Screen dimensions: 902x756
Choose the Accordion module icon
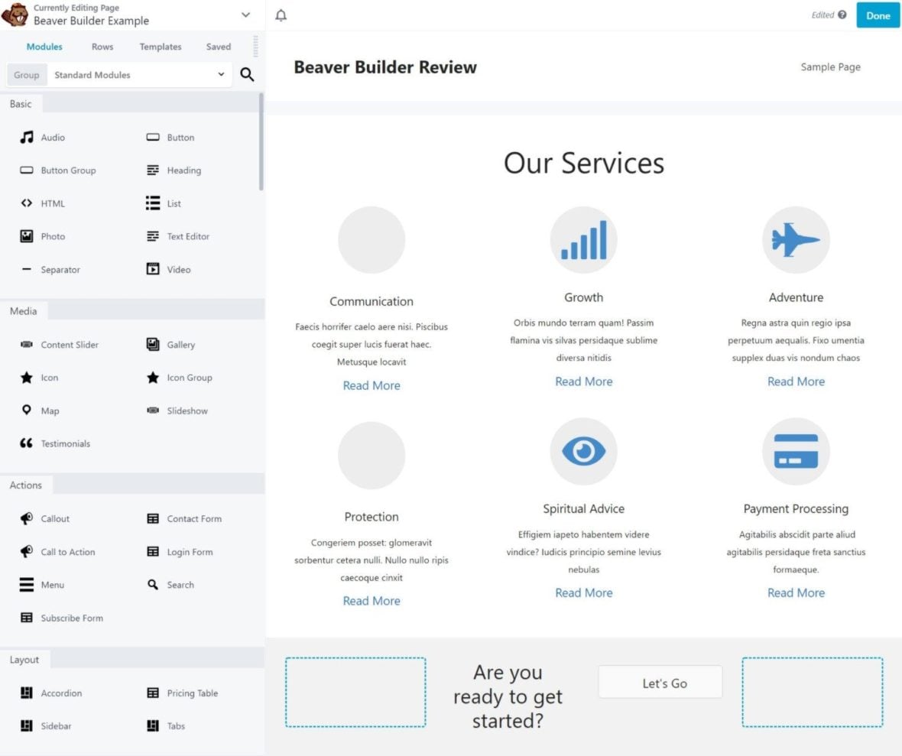[x=25, y=693]
